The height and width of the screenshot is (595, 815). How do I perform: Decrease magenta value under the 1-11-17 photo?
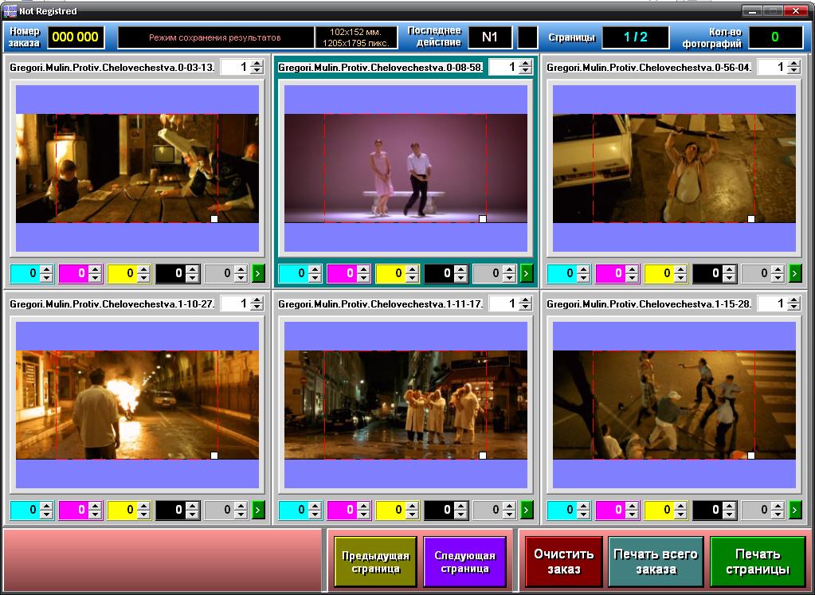point(363,514)
